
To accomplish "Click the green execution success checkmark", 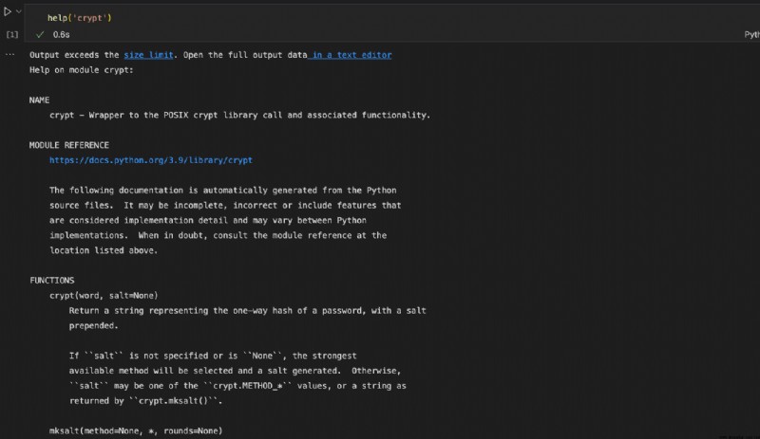I will click(x=40, y=34).
